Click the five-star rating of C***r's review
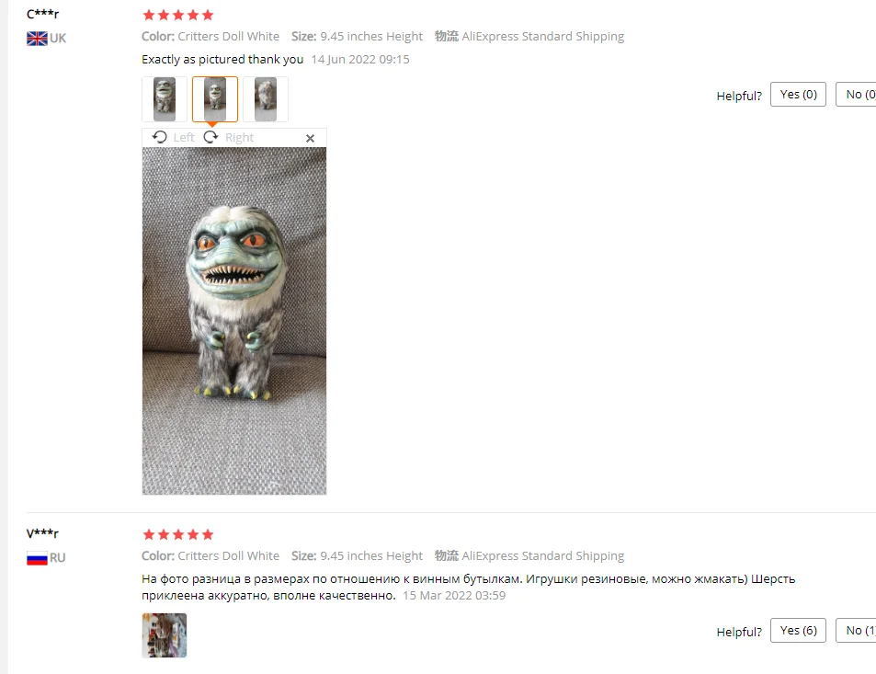 [178, 15]
